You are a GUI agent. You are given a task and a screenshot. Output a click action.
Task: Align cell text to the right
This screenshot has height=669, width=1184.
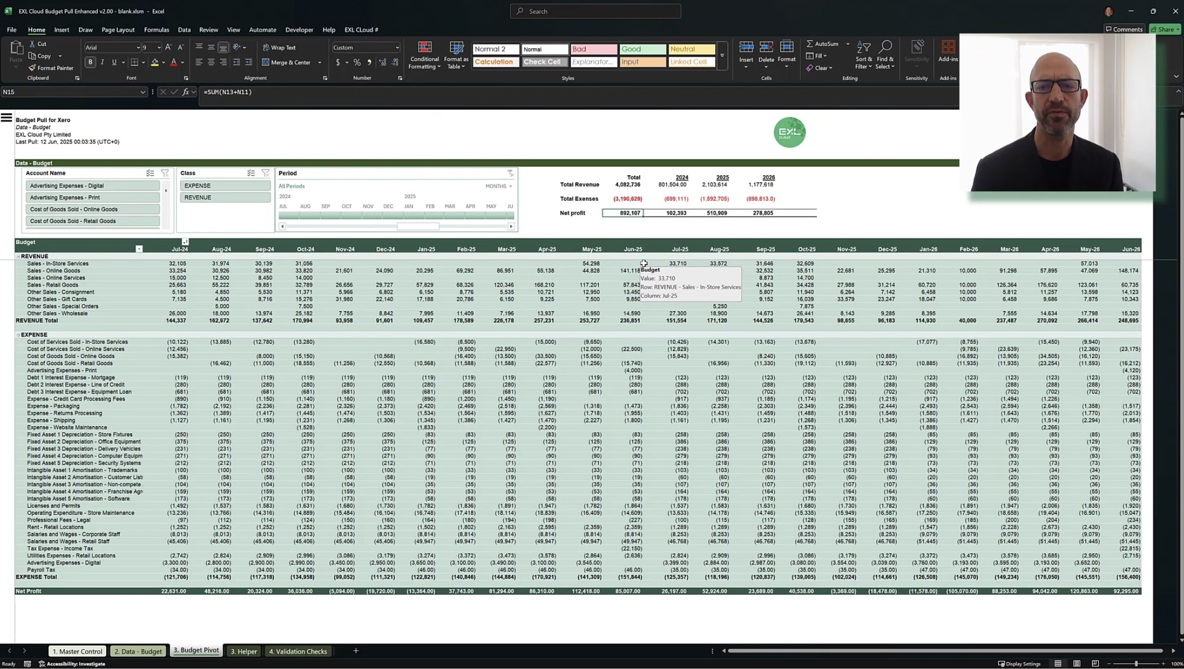click(223, 62)
